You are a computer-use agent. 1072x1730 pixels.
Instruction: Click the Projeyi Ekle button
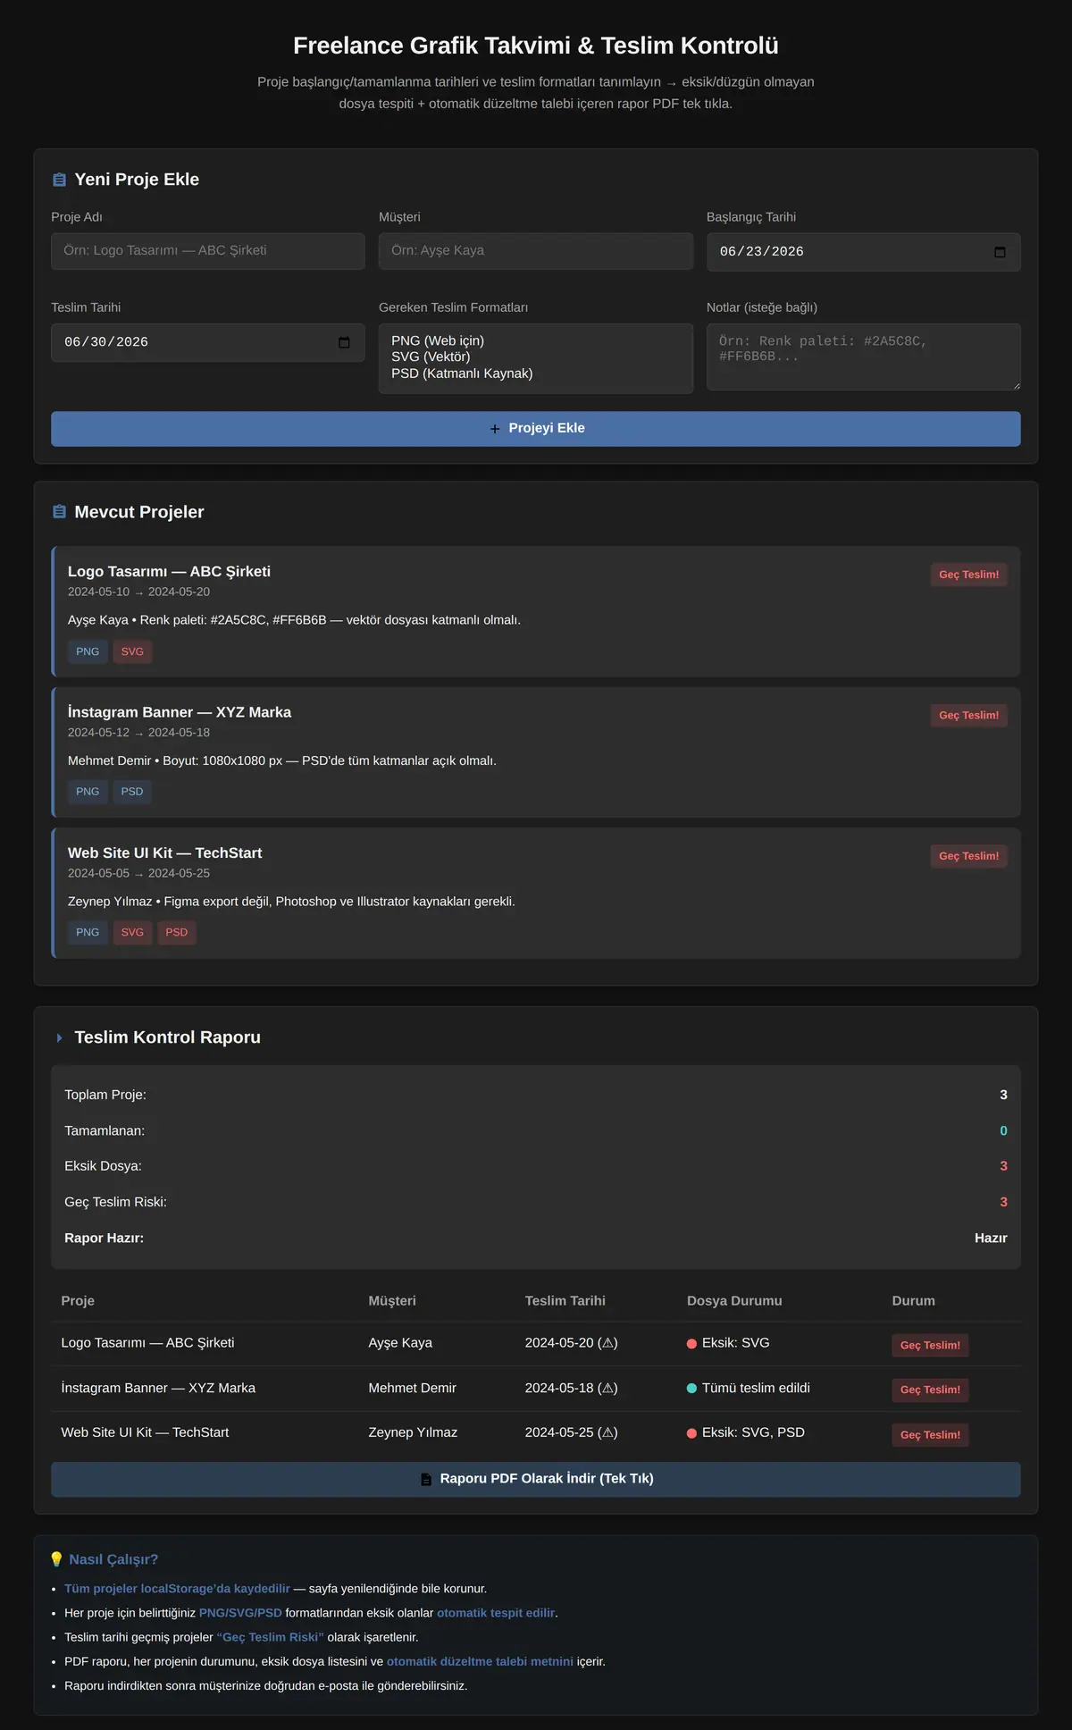tap(536, 429)
